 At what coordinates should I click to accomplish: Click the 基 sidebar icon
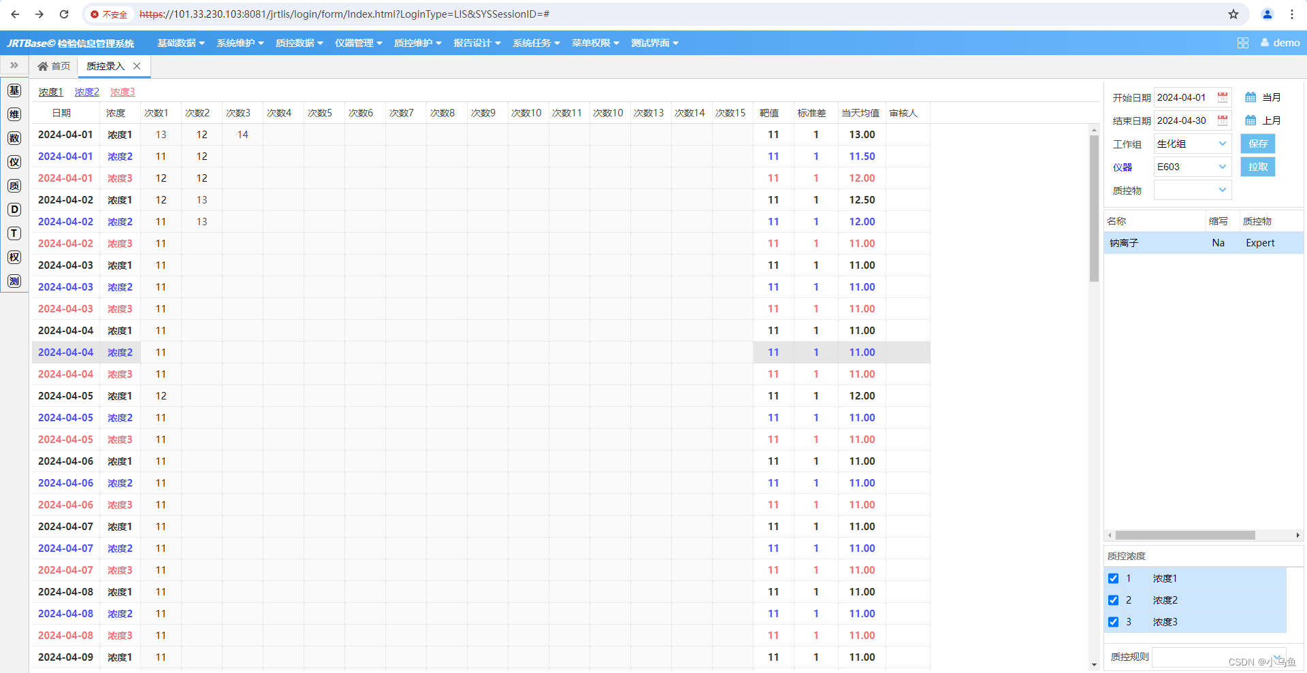(14, 91)
